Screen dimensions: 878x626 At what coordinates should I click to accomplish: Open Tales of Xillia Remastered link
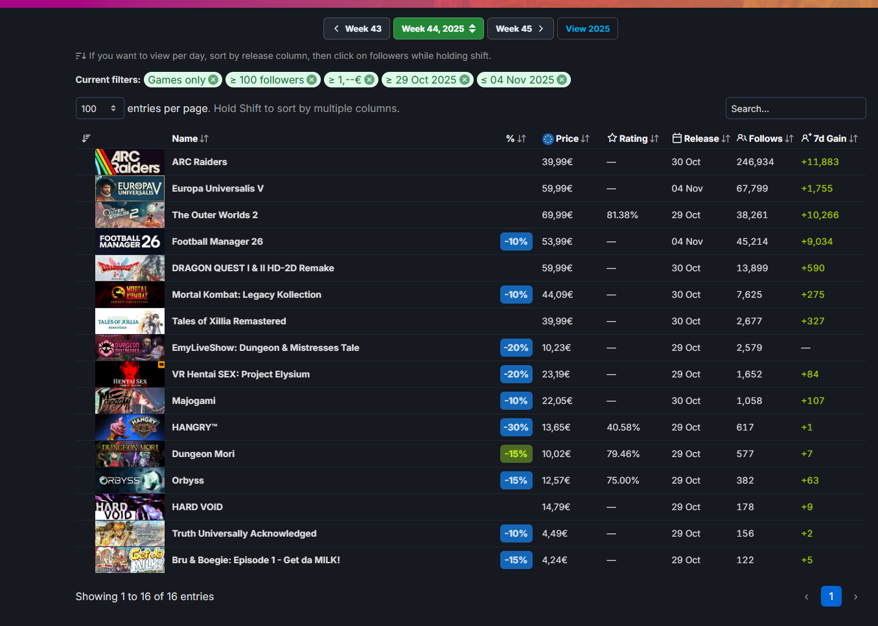[229, 321]
